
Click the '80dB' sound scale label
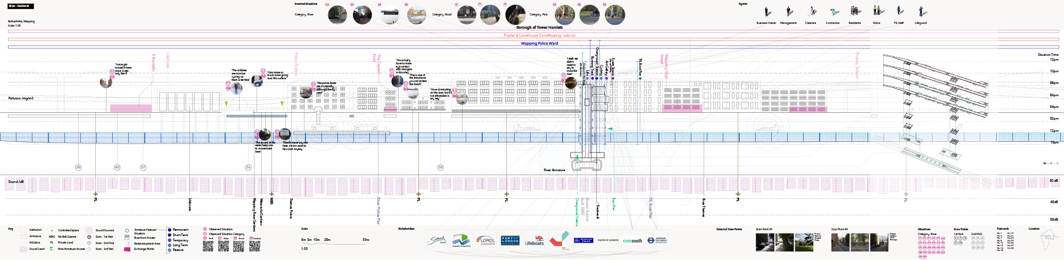pos(1053,219)
